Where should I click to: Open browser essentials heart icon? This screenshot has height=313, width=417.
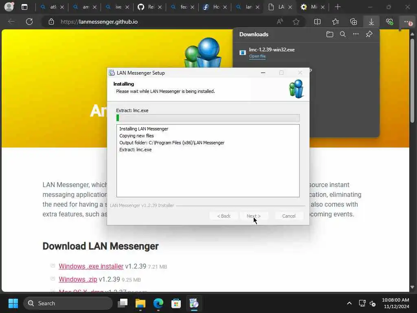[389, 22]
